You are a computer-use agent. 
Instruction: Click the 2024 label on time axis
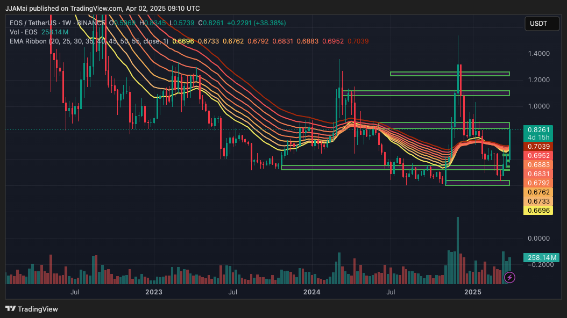[311, 292]
